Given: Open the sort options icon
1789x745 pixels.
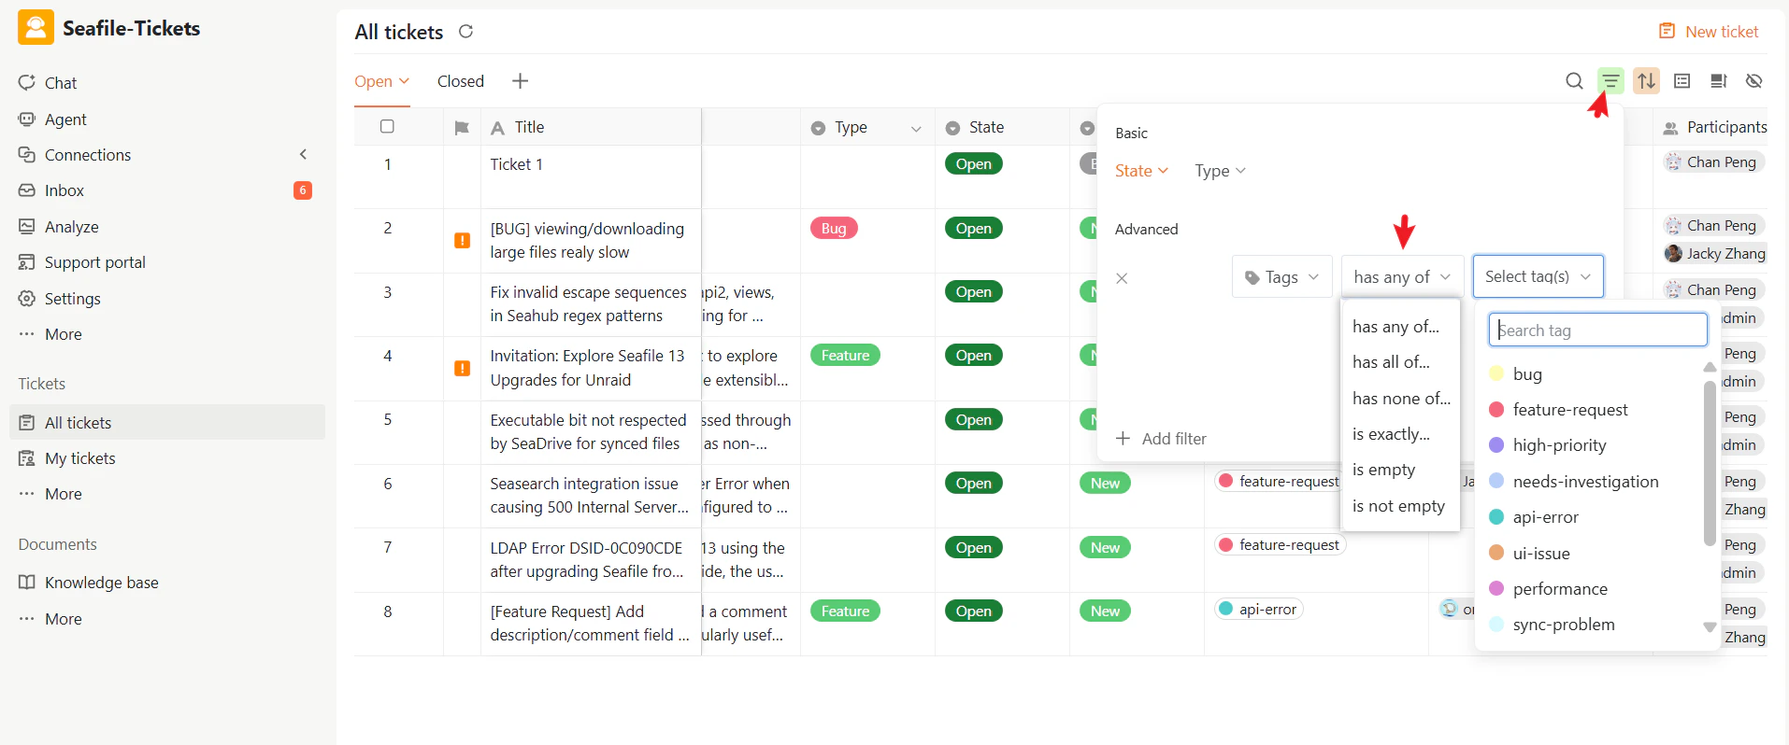Looking at the screenshot, I should click(x=1647, y=81).
